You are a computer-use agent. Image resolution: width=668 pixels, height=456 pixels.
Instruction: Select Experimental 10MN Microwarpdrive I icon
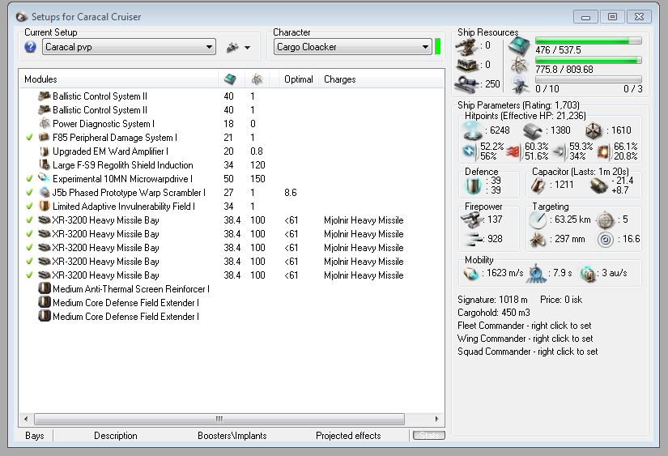pyautogui.click(x=44, y=178)
